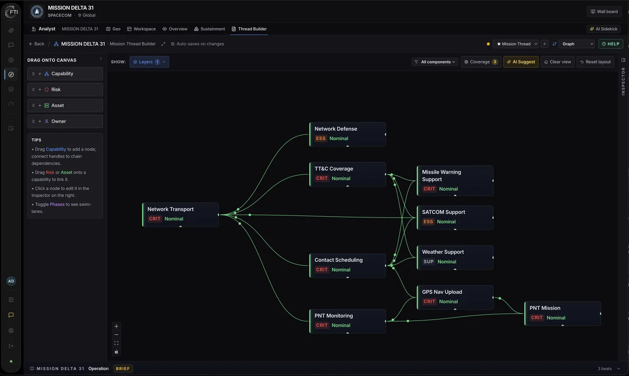Click the expand fullscreen arrows beside Mission Thread Builder
629x376 pixels.
click(x=163, y=44)
